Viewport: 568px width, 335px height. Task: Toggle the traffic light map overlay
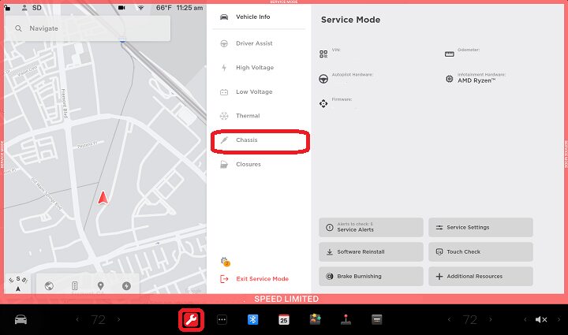point(75,286)
